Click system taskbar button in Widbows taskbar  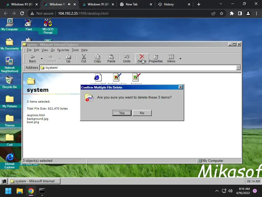pos(35,181)
